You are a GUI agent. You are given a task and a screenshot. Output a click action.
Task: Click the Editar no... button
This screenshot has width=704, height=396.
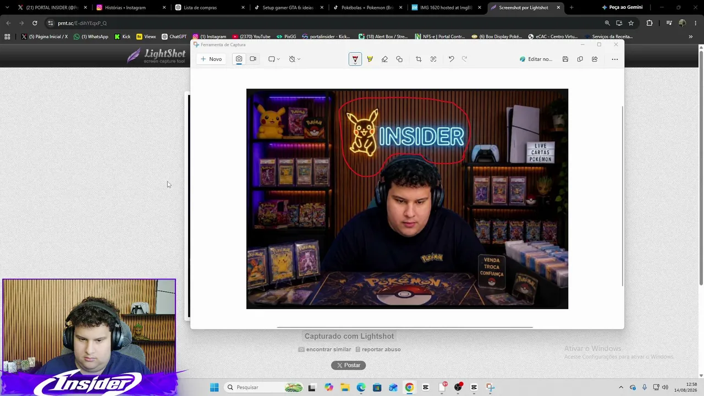536,59
